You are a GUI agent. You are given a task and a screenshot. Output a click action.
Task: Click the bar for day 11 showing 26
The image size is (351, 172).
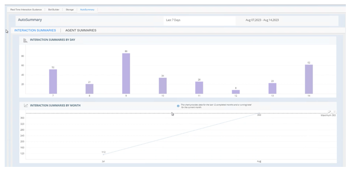[199, 87]
